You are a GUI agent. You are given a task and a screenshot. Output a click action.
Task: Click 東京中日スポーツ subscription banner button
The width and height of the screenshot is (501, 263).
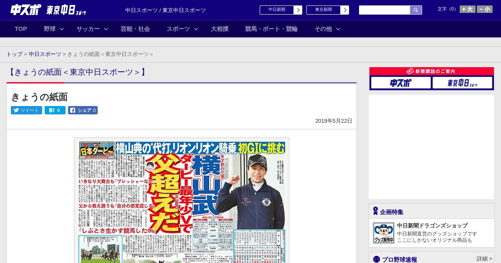[462, 83]
